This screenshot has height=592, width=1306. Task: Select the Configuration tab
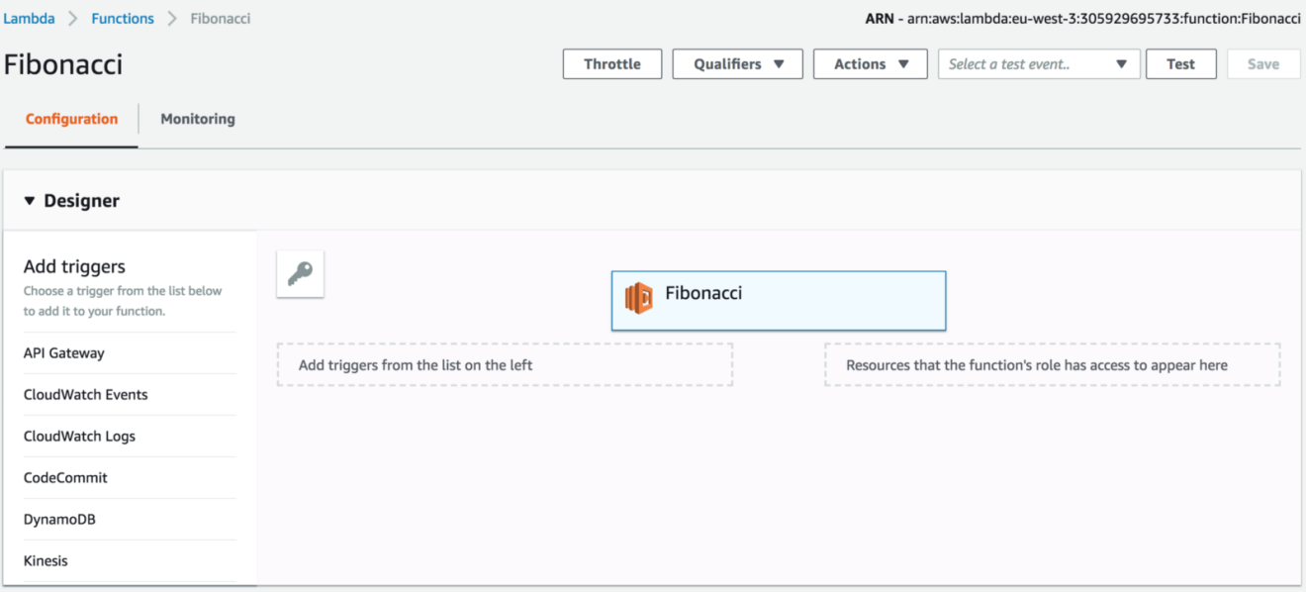click(x=71, y=119)
